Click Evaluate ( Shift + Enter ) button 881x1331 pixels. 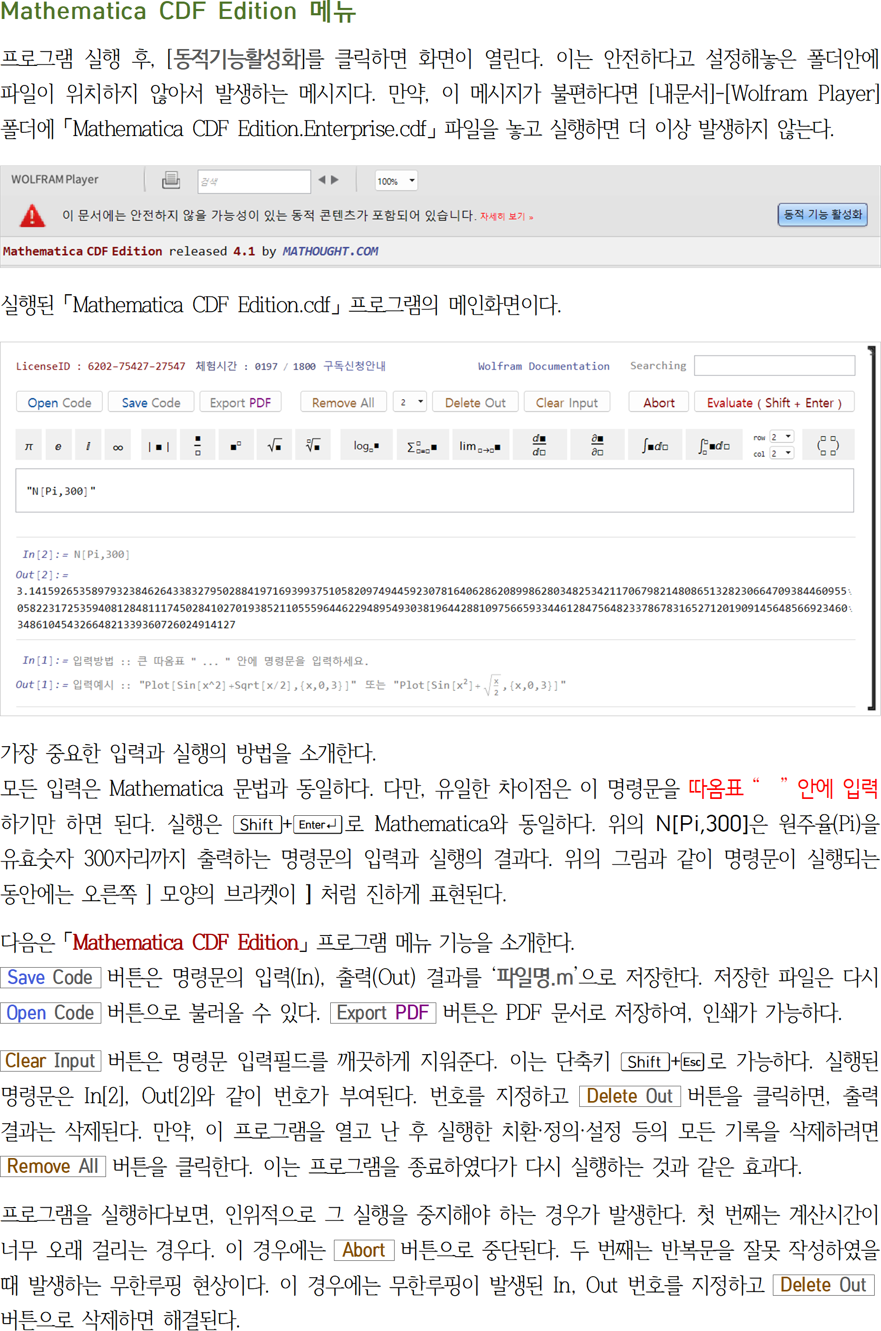[x=774, y=402]
